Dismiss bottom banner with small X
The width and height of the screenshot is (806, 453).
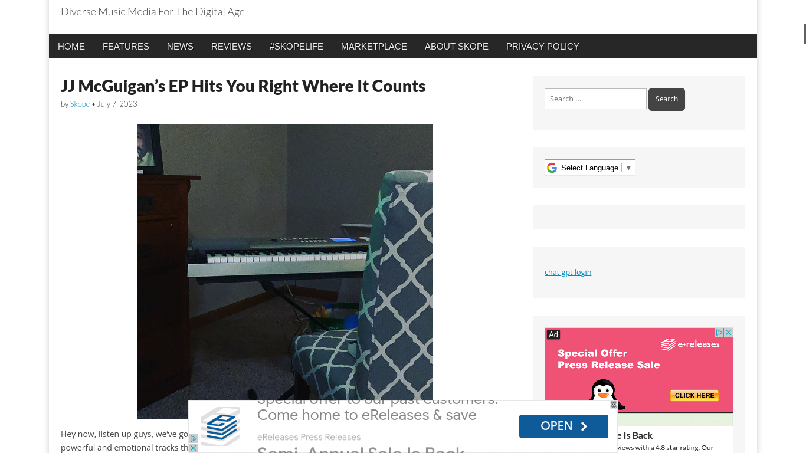pyautogui.click(x=614, y=405)
